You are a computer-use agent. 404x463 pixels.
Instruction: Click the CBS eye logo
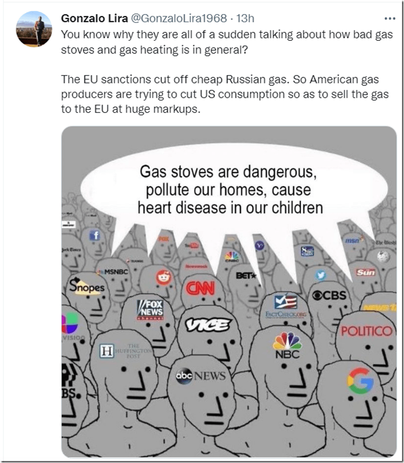330,295
